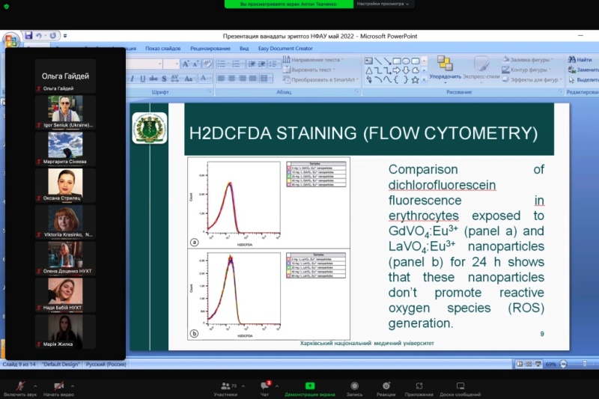Viewport: 599px width, 399px height.
Task: Unmute microphone with Включить звук
Action: click(x=20, y=389)
